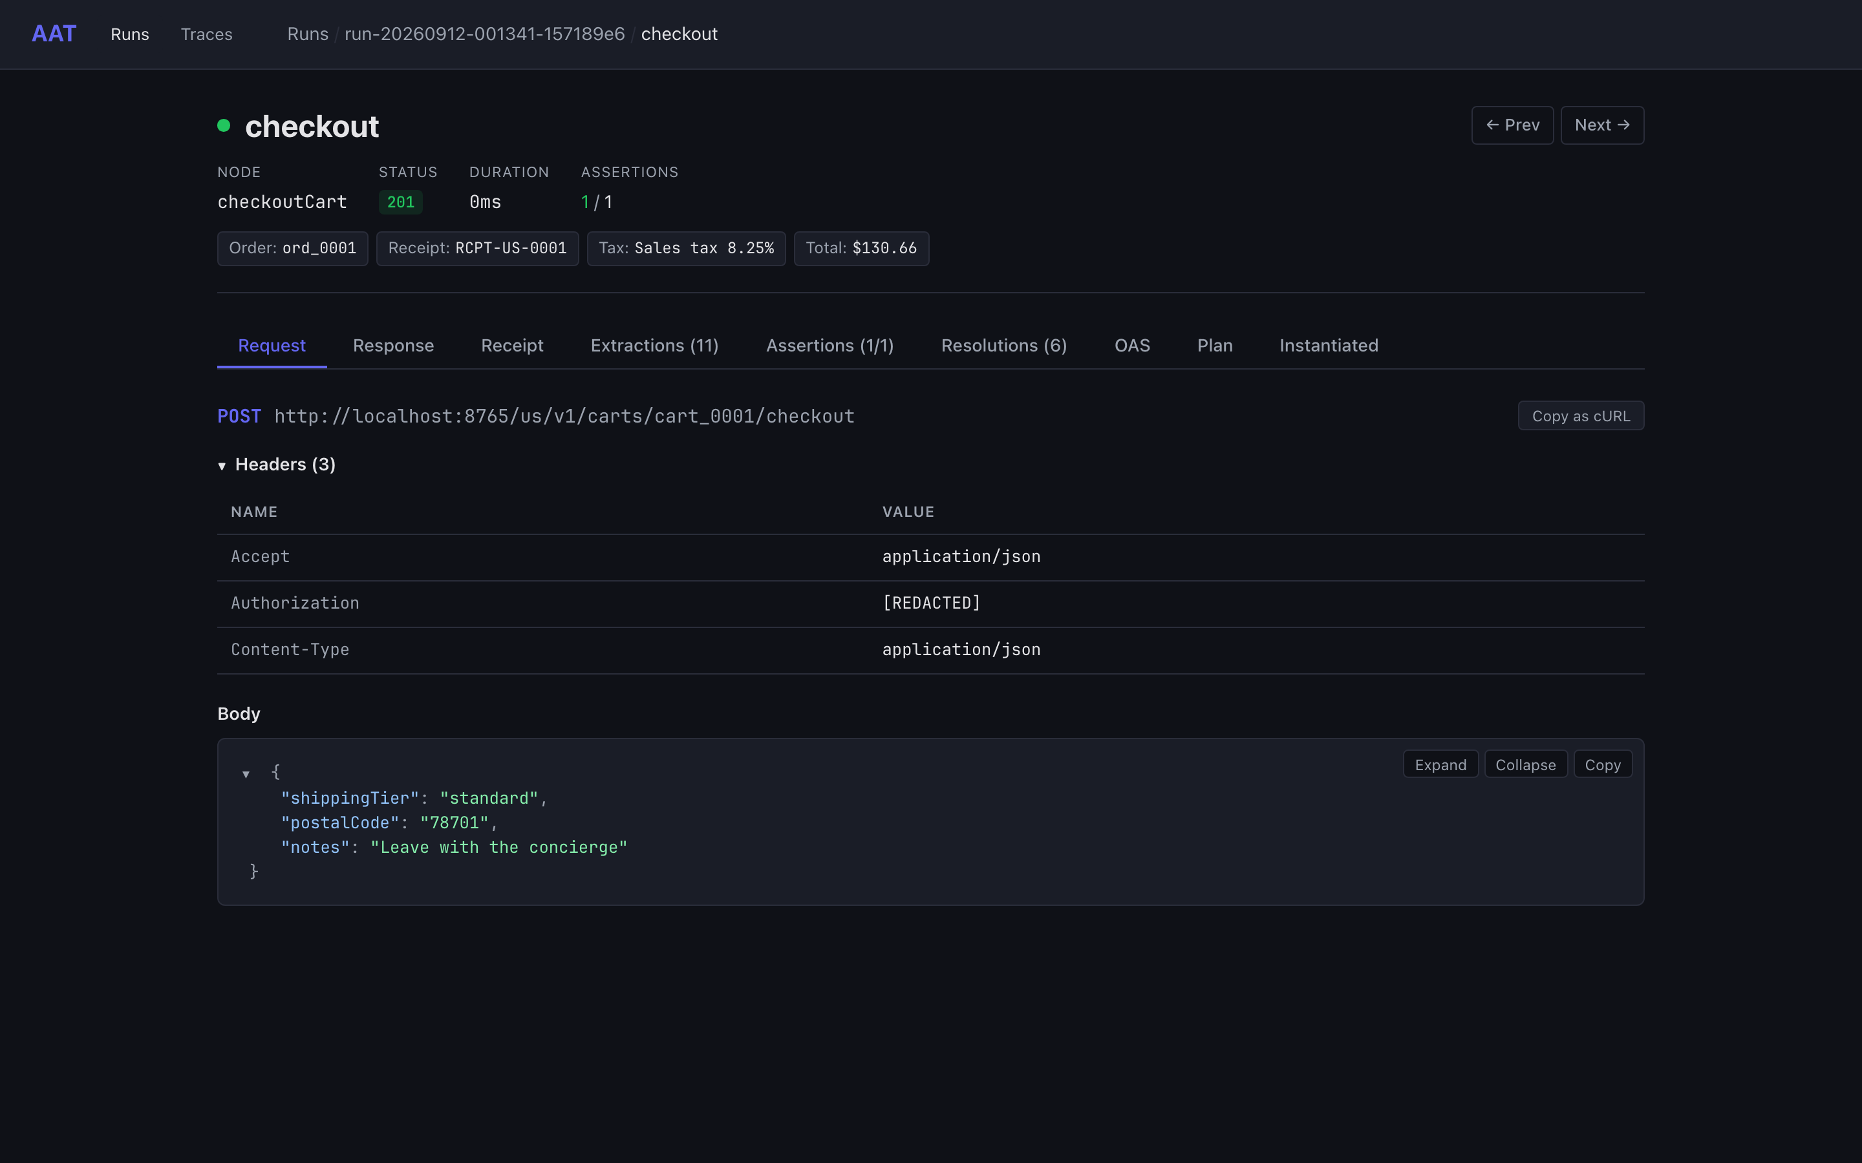Viewport: 1862px width, 1163px height.
Task: Click the Accept header name
Action: pos(260,557)
